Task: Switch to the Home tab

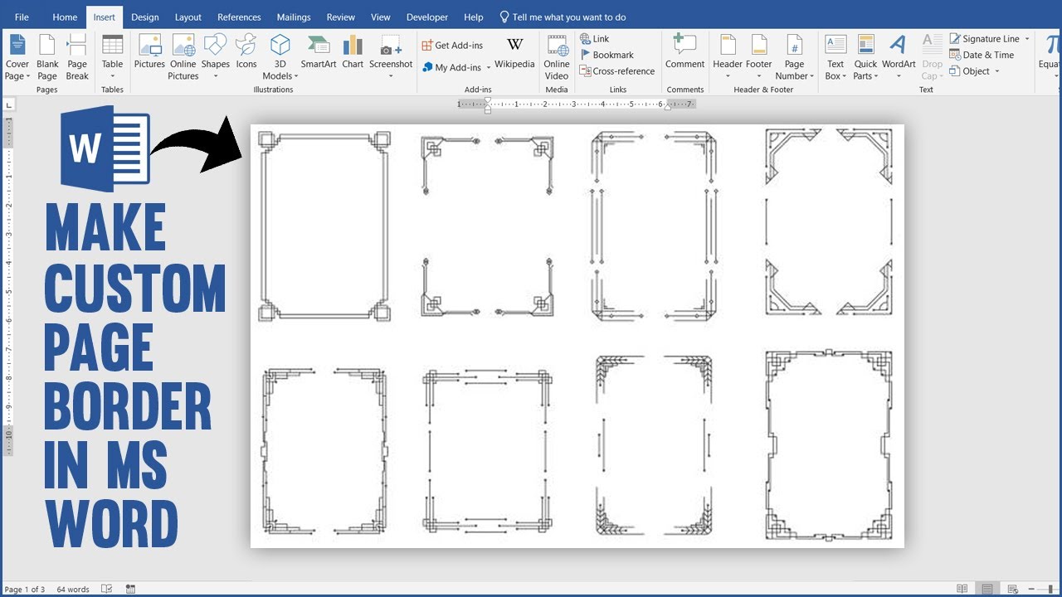Action: (x=65, y=17)
